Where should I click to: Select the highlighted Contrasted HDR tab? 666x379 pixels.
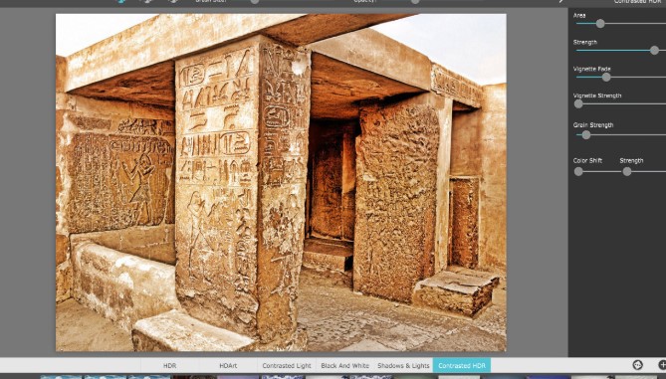pos(462,365)
